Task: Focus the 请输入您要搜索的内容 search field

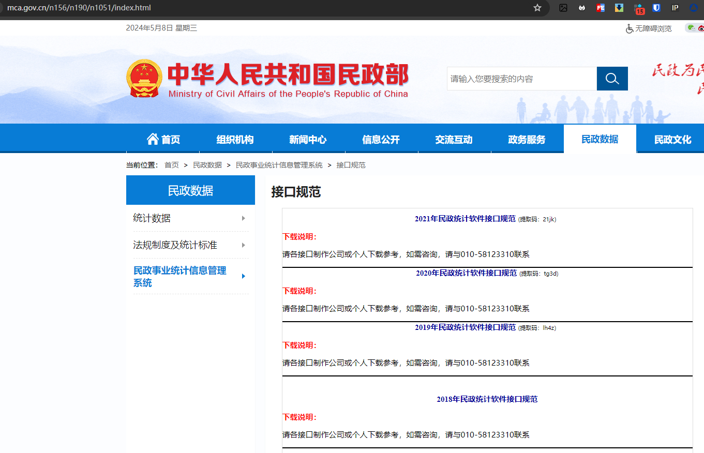Action: point(522,79)
